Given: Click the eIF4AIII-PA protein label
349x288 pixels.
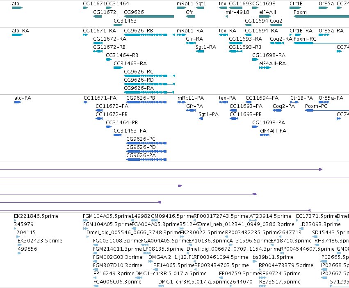Looking at the screenshot, I should pos(273,131).
